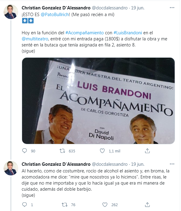Open the #Acompañamiento hashtag
Viewport: 181px width, 211px height.
84,33
